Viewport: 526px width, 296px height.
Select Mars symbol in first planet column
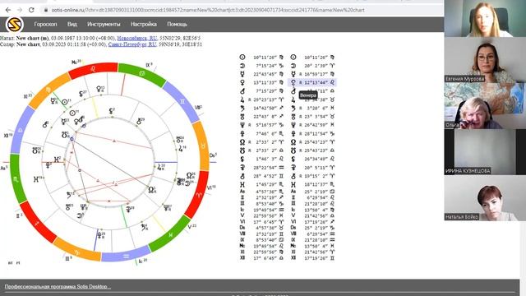coord(242,91)
